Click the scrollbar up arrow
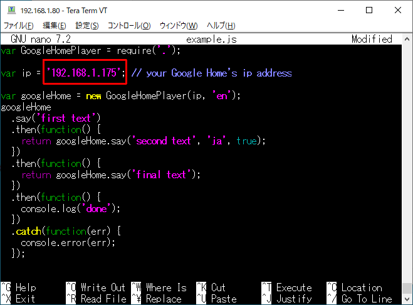413x305 pixels. pyautogui.click(x=407, y=39)
